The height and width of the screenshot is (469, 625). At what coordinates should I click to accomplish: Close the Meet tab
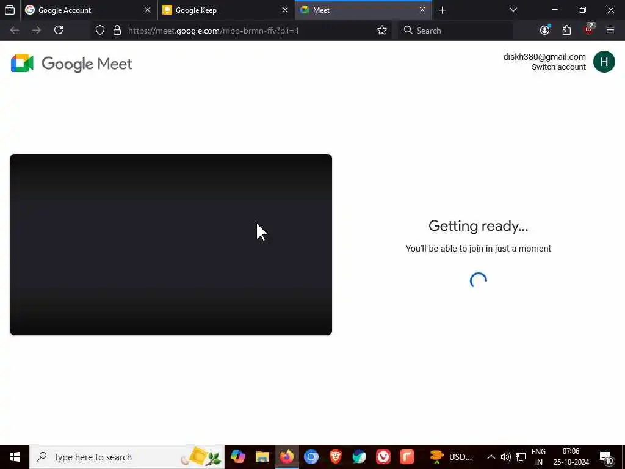coord(422,10)
